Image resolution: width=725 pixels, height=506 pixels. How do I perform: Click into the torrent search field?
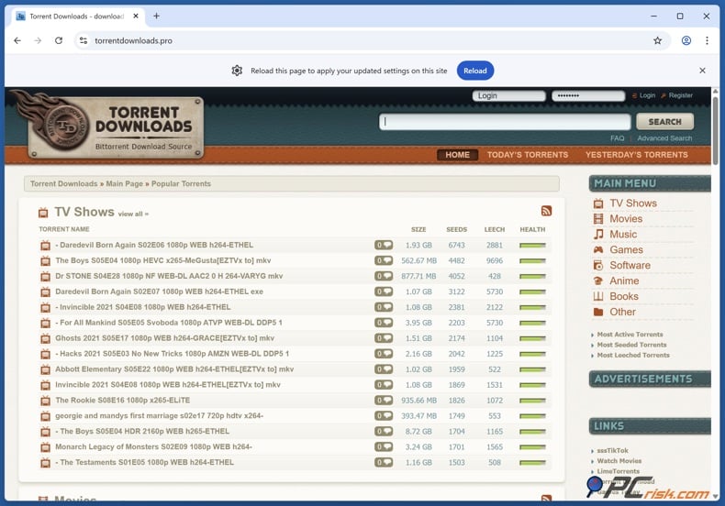coord(505,122)
